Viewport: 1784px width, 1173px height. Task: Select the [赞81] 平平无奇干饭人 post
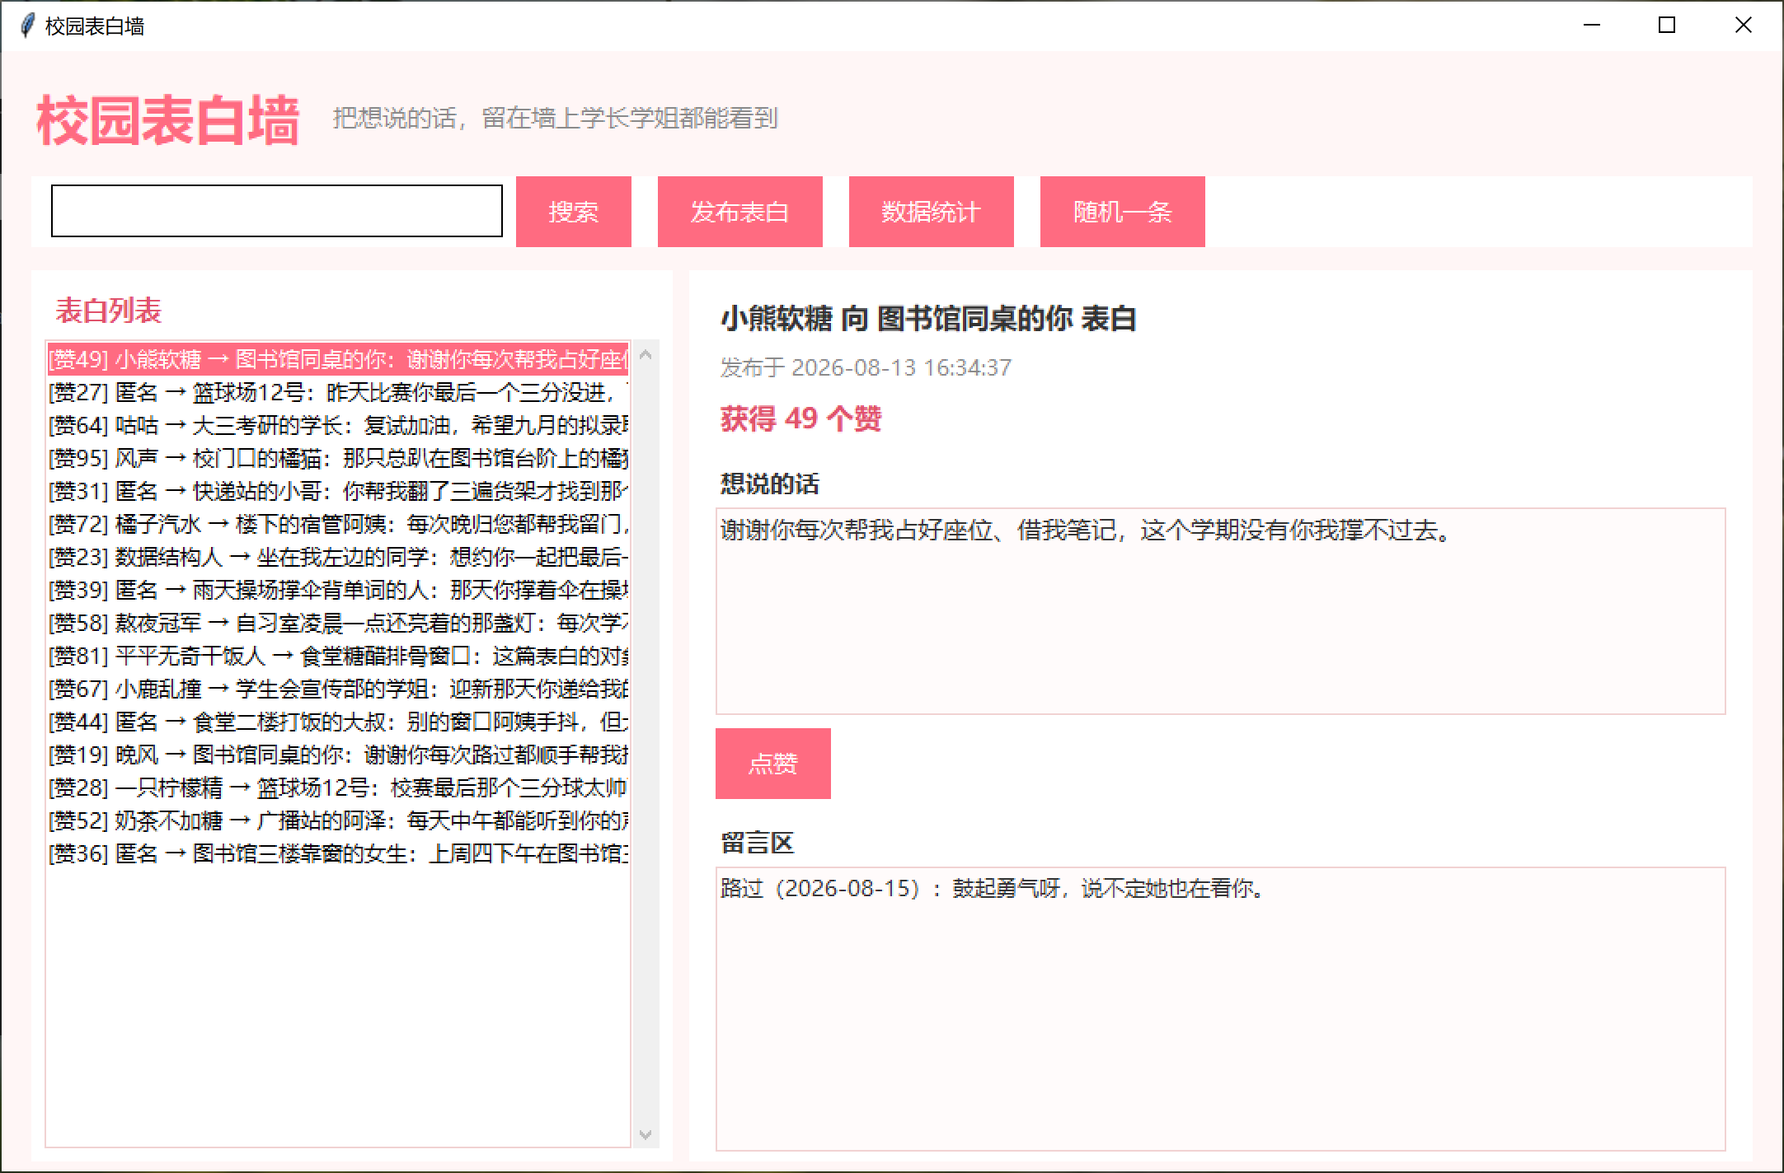click(x=338, y=656)
